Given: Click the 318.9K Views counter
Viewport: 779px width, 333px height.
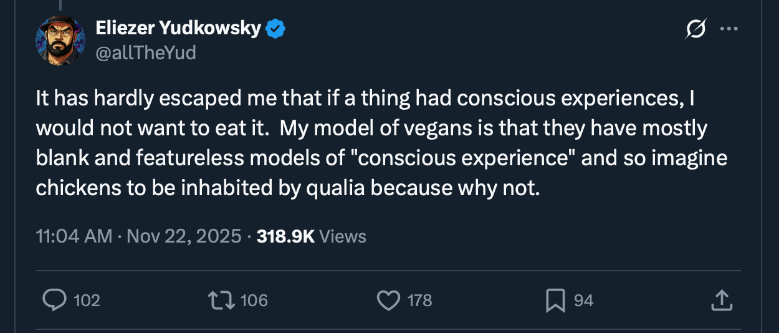Looking at the screenshot, I should tap(311, 236).
